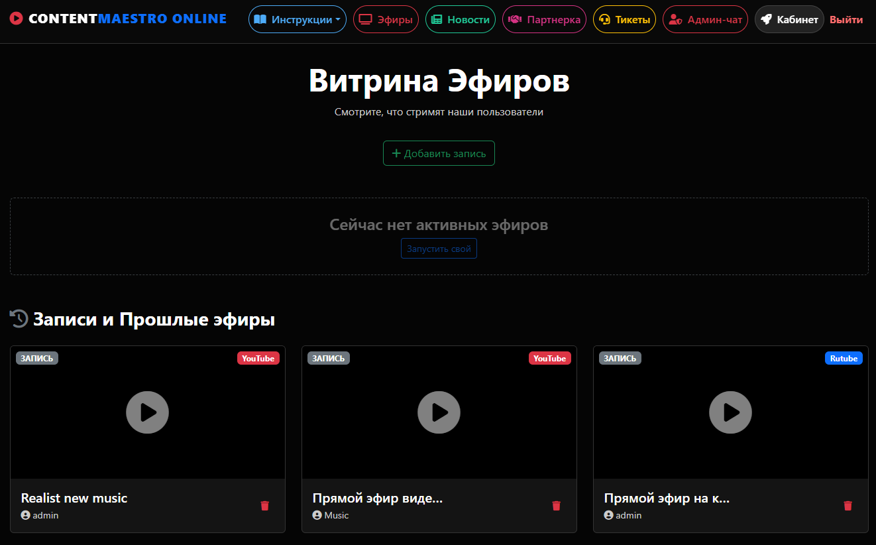Open the Кабинет with rocket icon
876x545 pixels.
tap(789, 20)
